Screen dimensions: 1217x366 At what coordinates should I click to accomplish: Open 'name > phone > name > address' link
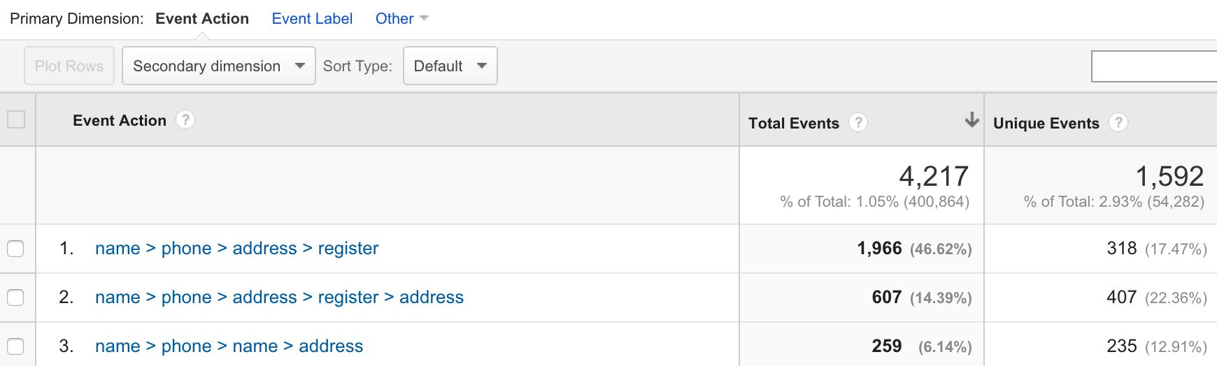coord(229,346)
